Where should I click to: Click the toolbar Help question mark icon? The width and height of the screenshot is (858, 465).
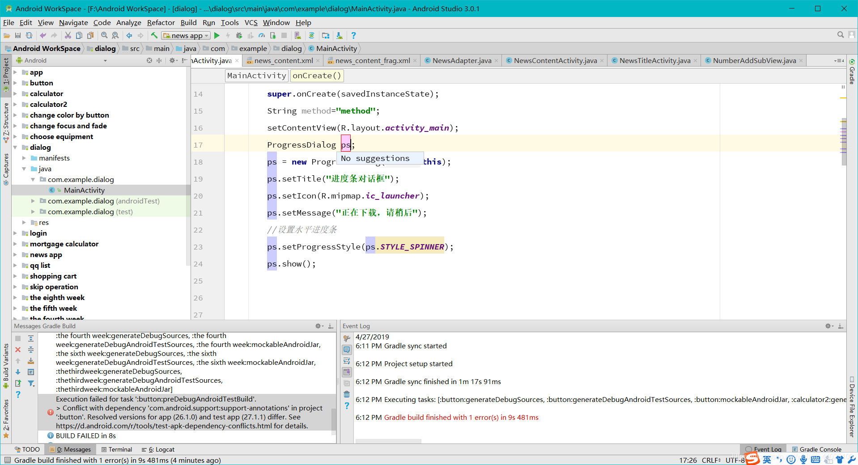[x=353, y=35]
